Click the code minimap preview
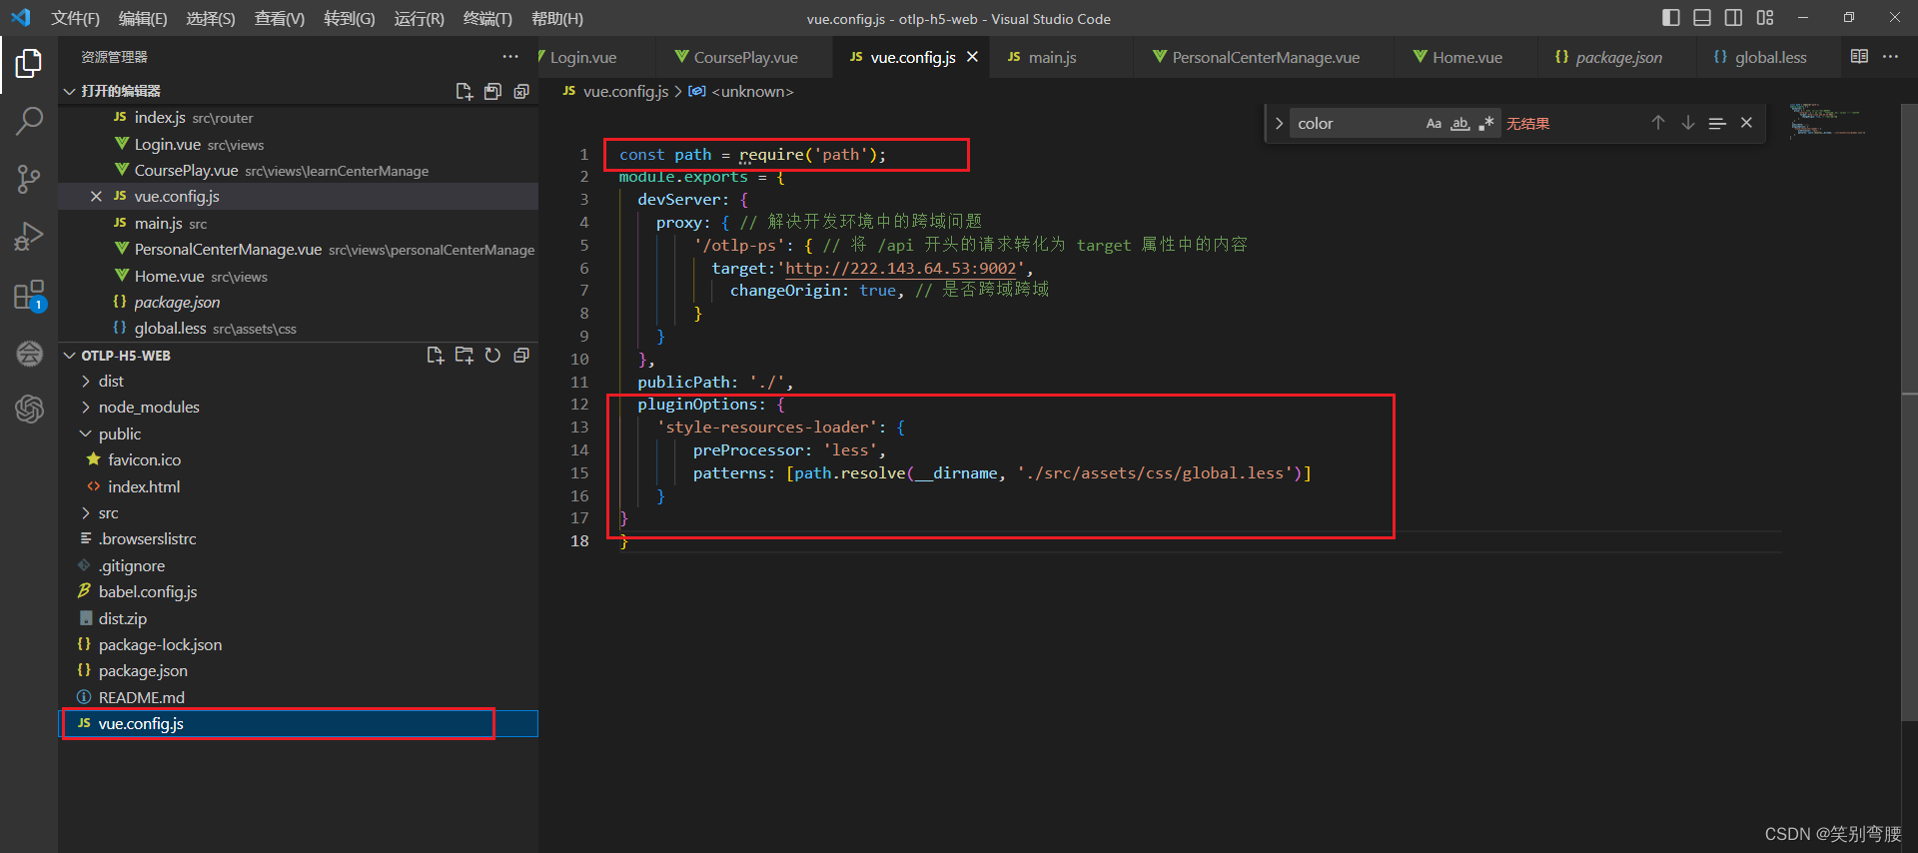The width and height of the screenshot is (1918, 853). tap(1828, 120)
